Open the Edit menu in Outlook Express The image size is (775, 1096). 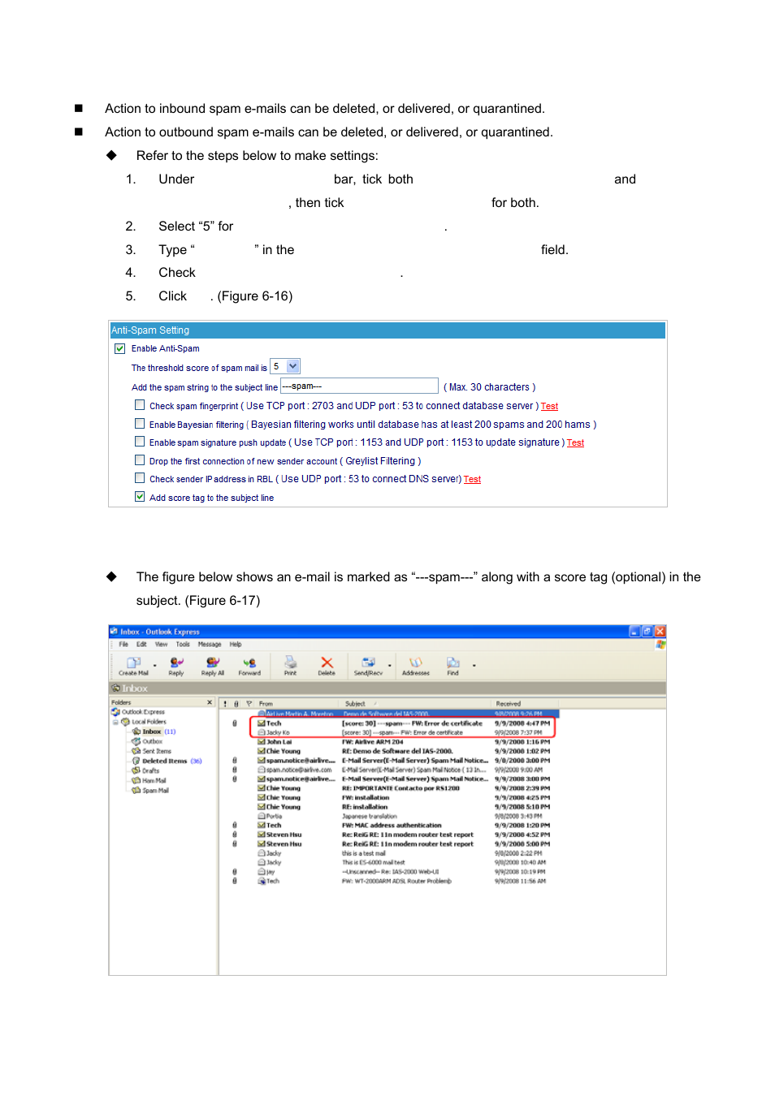[141, 644]
